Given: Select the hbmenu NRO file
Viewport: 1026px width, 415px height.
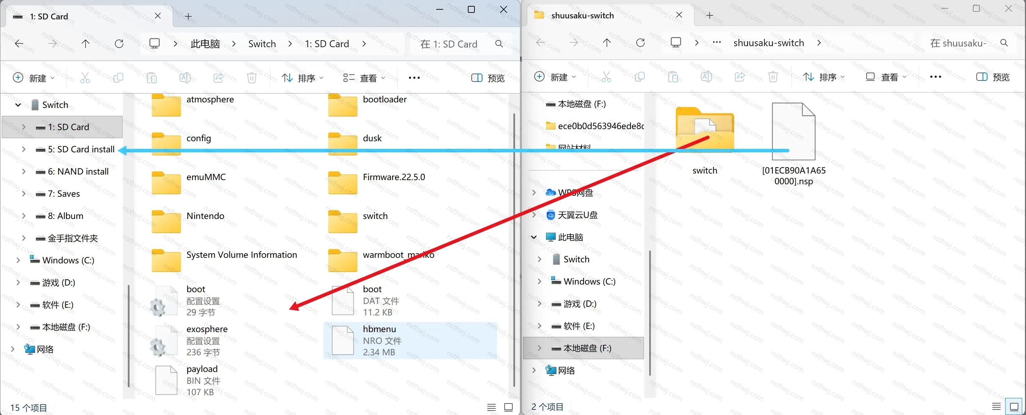Looking at the screenshot, I should coord(410,340).
